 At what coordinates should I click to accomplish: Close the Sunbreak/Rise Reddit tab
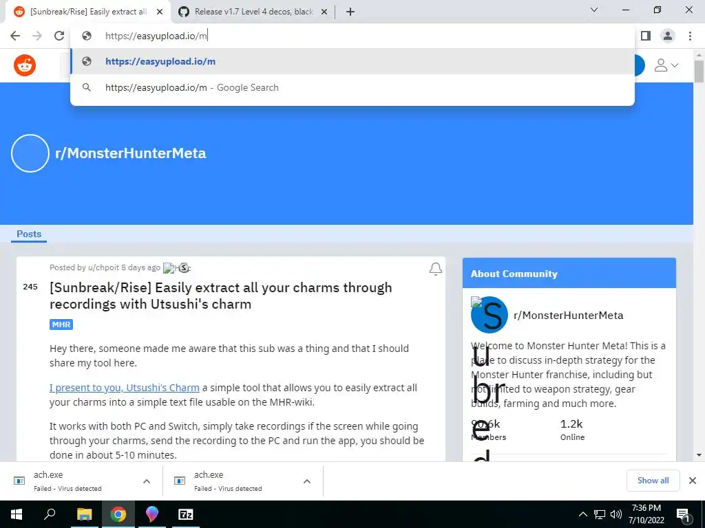(x=160, y=12)
